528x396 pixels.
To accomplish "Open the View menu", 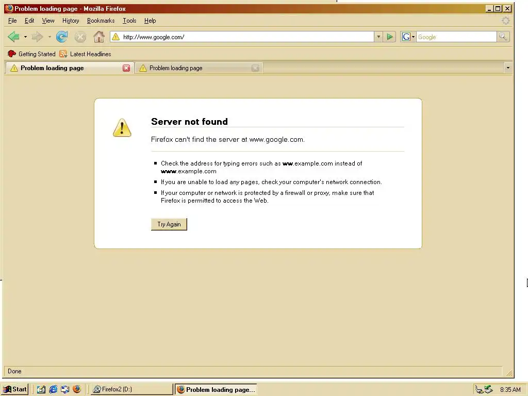I will [48, 21].
